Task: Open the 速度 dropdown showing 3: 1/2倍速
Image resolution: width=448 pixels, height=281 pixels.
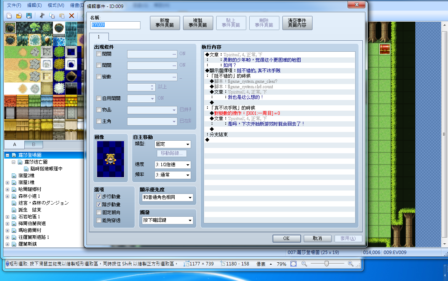Action: pyautogui.click(x=172, y=165)
